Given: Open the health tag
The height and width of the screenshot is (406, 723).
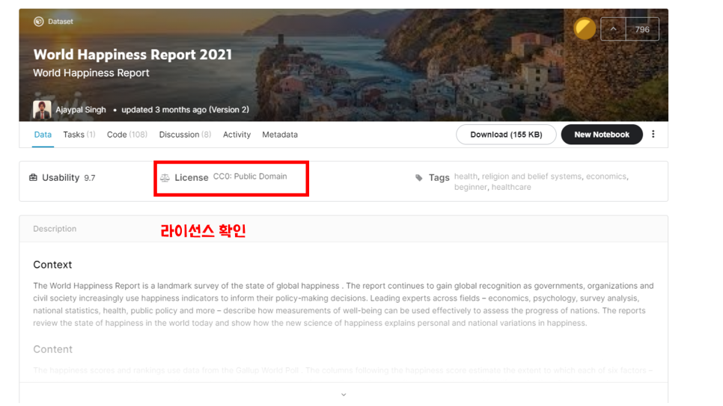Looking at the screenshot, I should 466,176.
